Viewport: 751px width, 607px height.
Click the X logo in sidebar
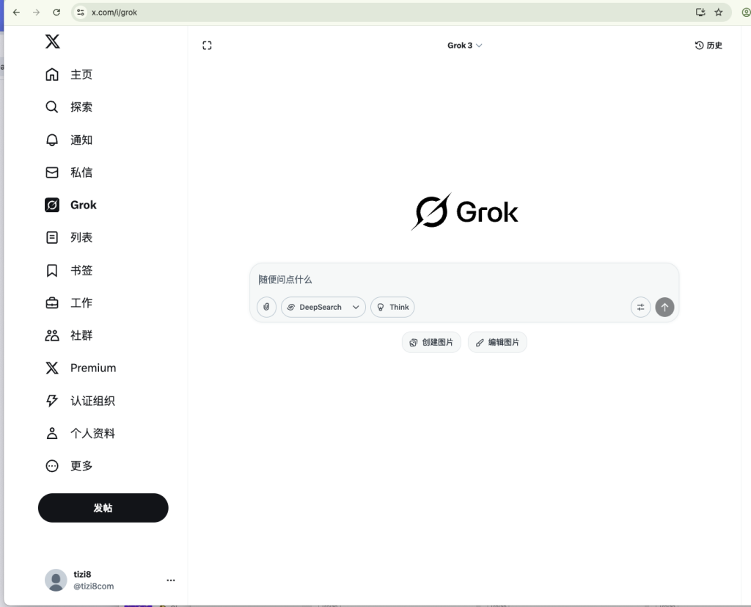[x=53, y=41]
